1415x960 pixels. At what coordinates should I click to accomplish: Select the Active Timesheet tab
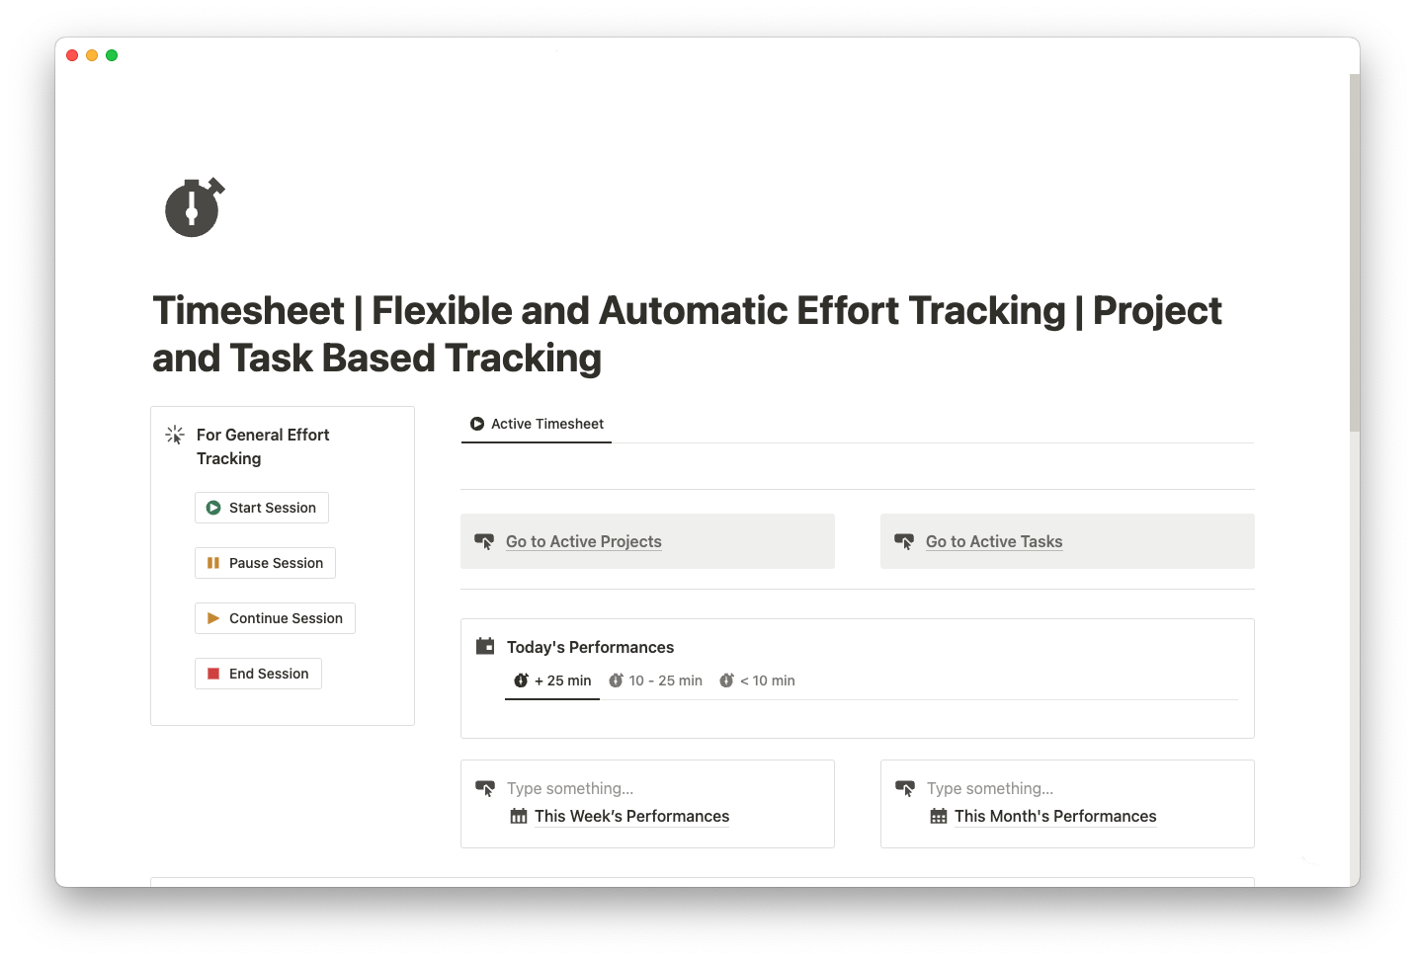(x=547, y=424)
